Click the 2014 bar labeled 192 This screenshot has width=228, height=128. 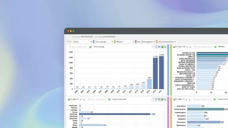click(x=143, y=86)
